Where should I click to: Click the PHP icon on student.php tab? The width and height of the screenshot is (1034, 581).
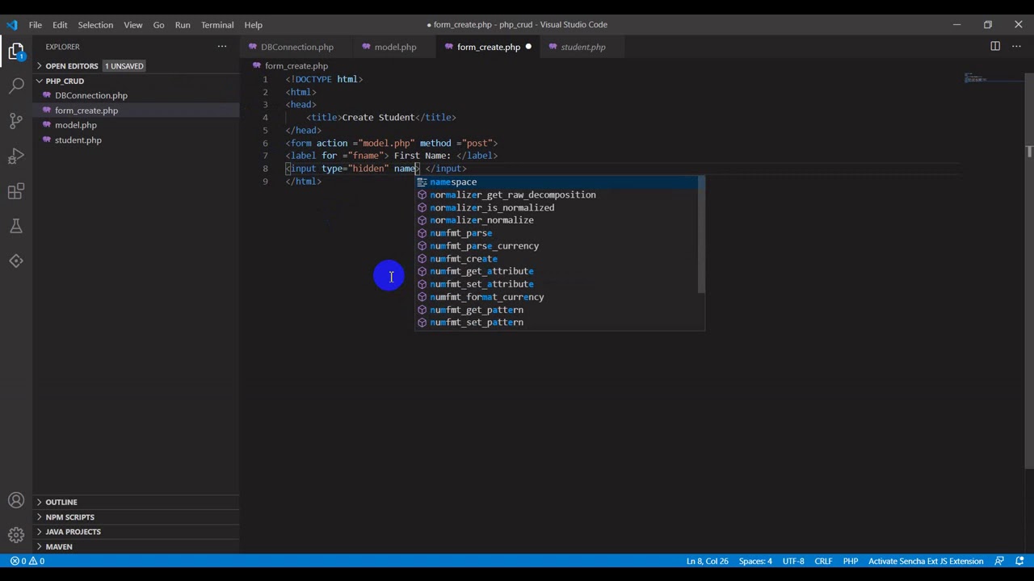click(553, 47)
